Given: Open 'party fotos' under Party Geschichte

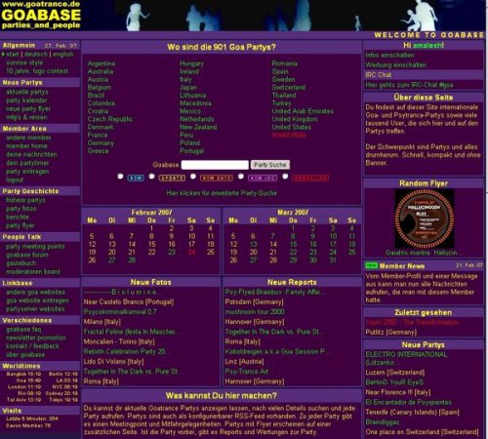Looking at the screenshot, I should coord(20,209).
